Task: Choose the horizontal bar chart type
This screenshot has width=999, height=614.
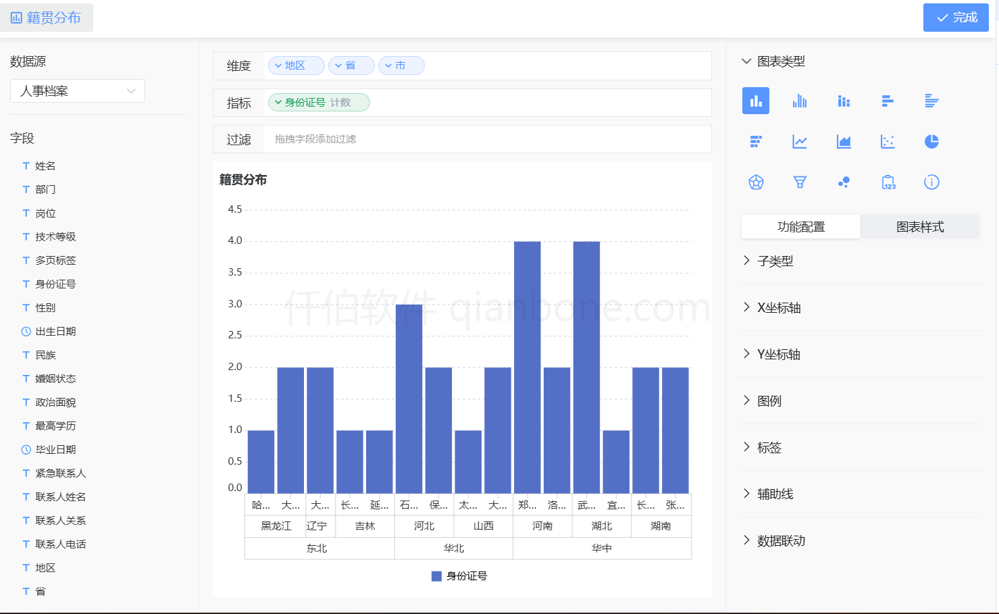Action: (x=888, y=100)
